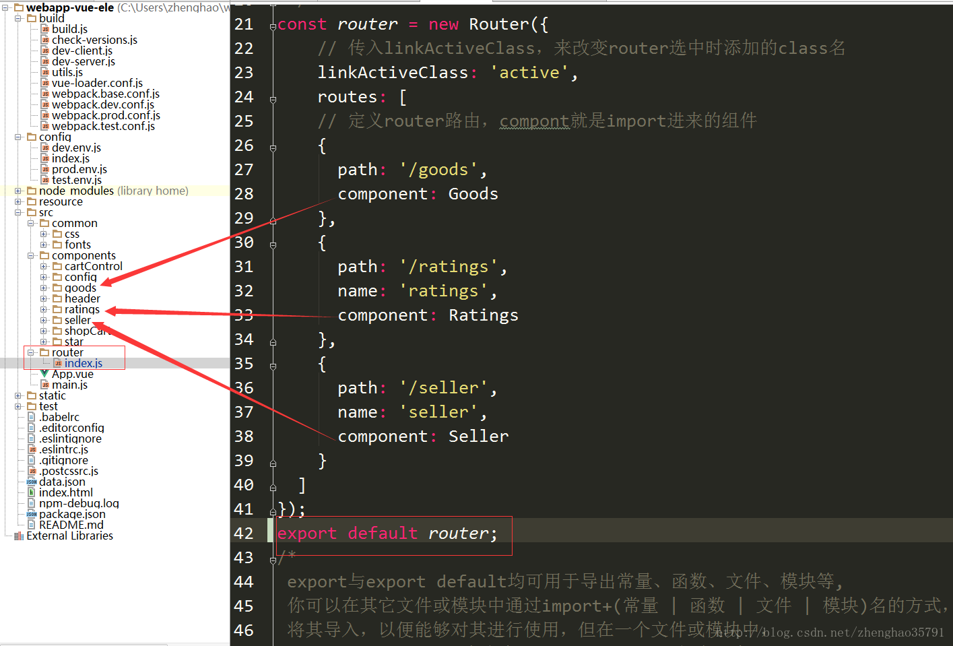The height and width of the screenshot is (646, 953).
Task: Collapse the components folder
Action: tap(31, 255)
